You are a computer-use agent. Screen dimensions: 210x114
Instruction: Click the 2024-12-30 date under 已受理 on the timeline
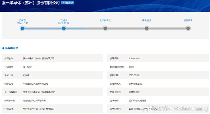(22, 23)
